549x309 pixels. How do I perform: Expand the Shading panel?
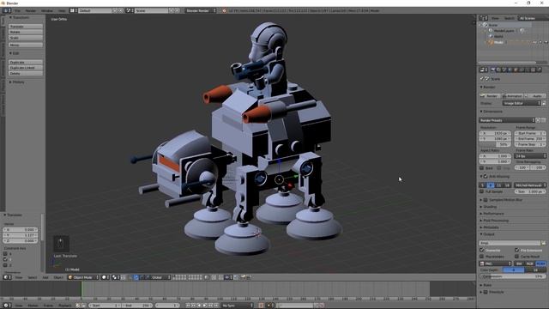(x=490, y=207)
